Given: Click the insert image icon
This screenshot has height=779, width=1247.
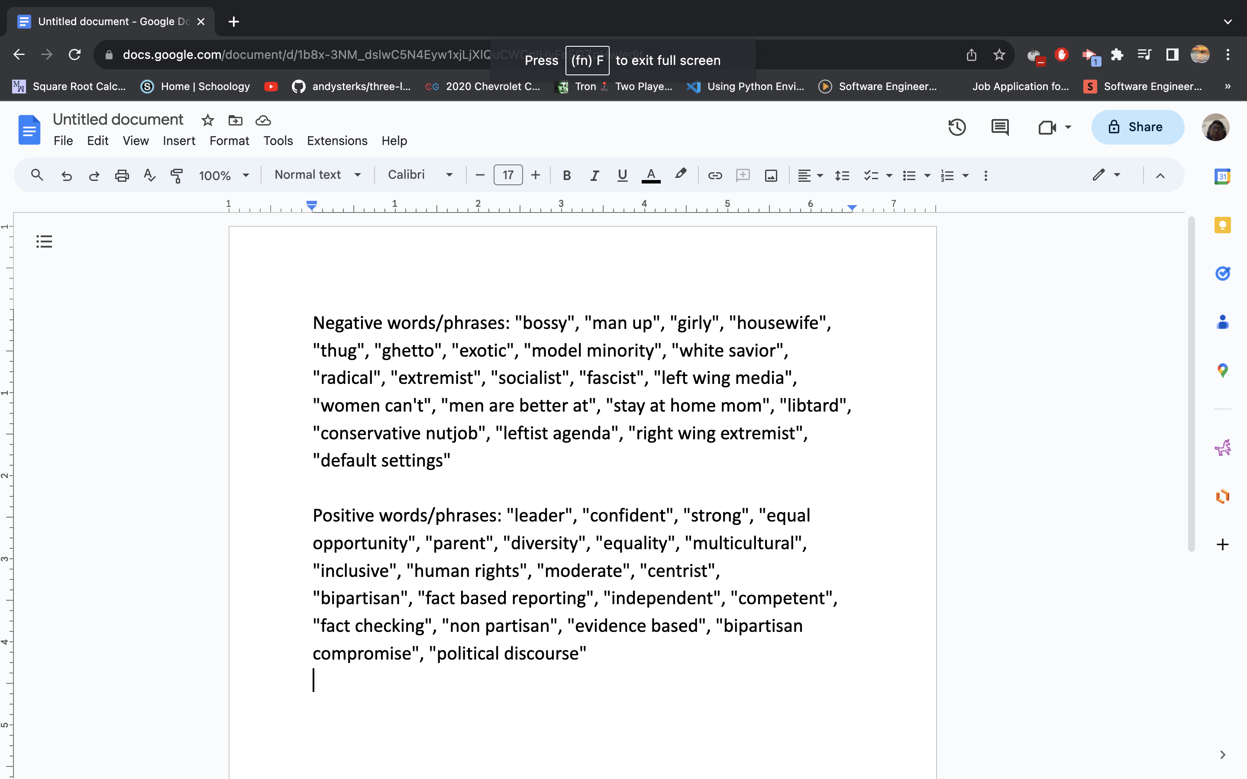Looking at the screenshot, I should pos(771,175).
